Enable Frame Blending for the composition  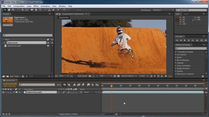pyautogui.click(x=79, y=85)
